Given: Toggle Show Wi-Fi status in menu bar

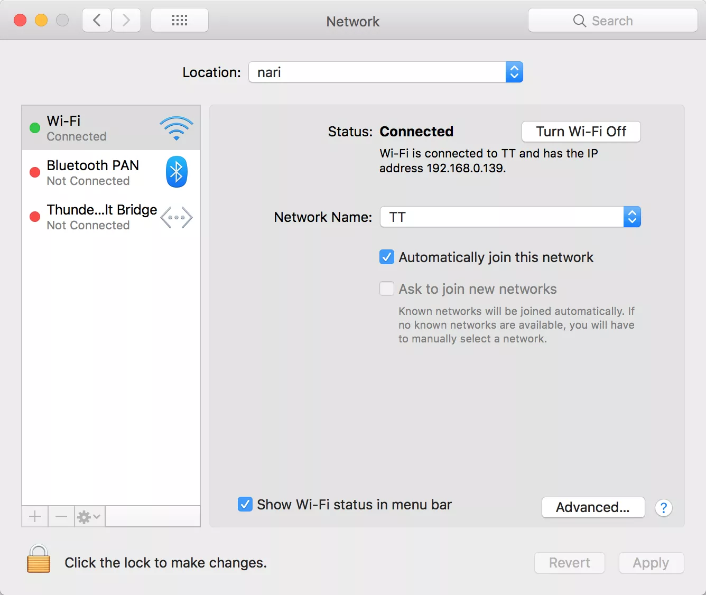Looking at the screenshot, I should point(245,504).
